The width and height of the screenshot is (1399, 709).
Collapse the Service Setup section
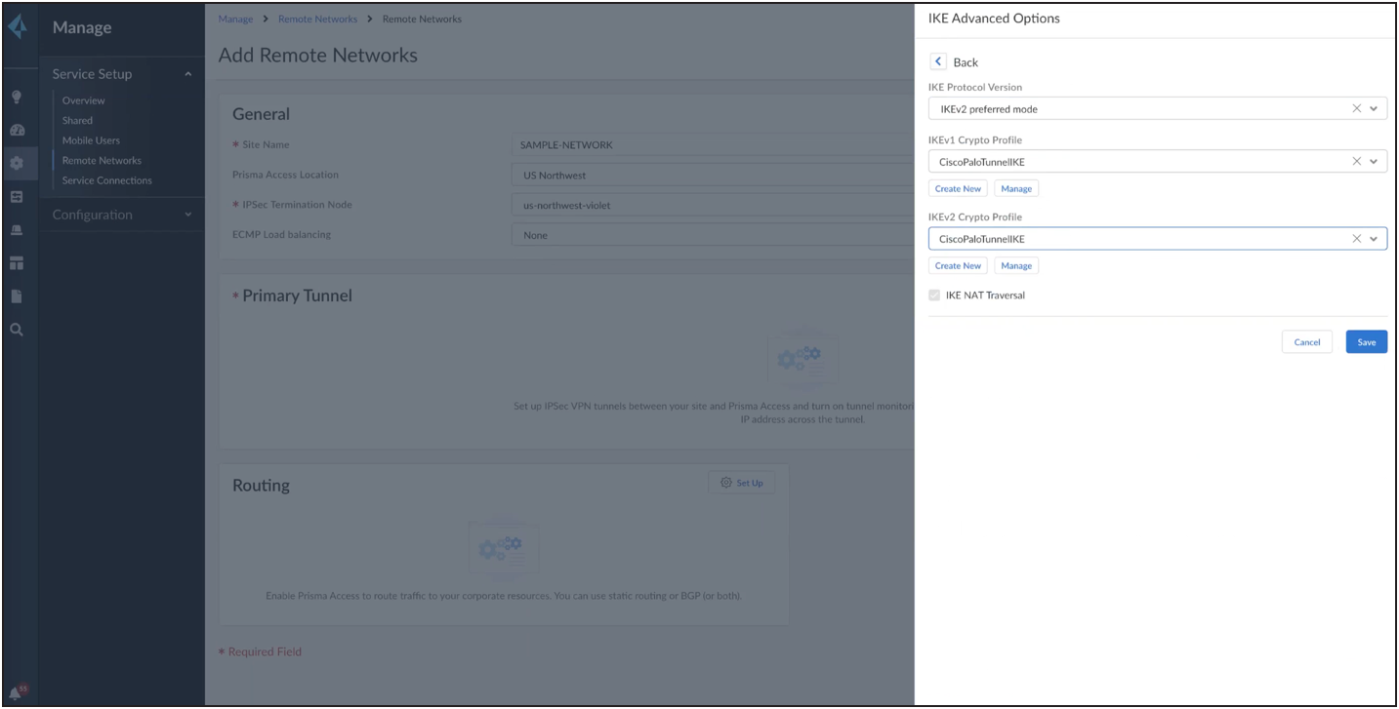coord(188,74)
